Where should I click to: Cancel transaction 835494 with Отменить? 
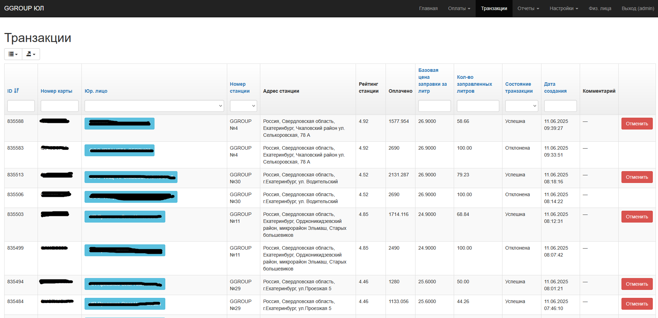pos(637,284)
